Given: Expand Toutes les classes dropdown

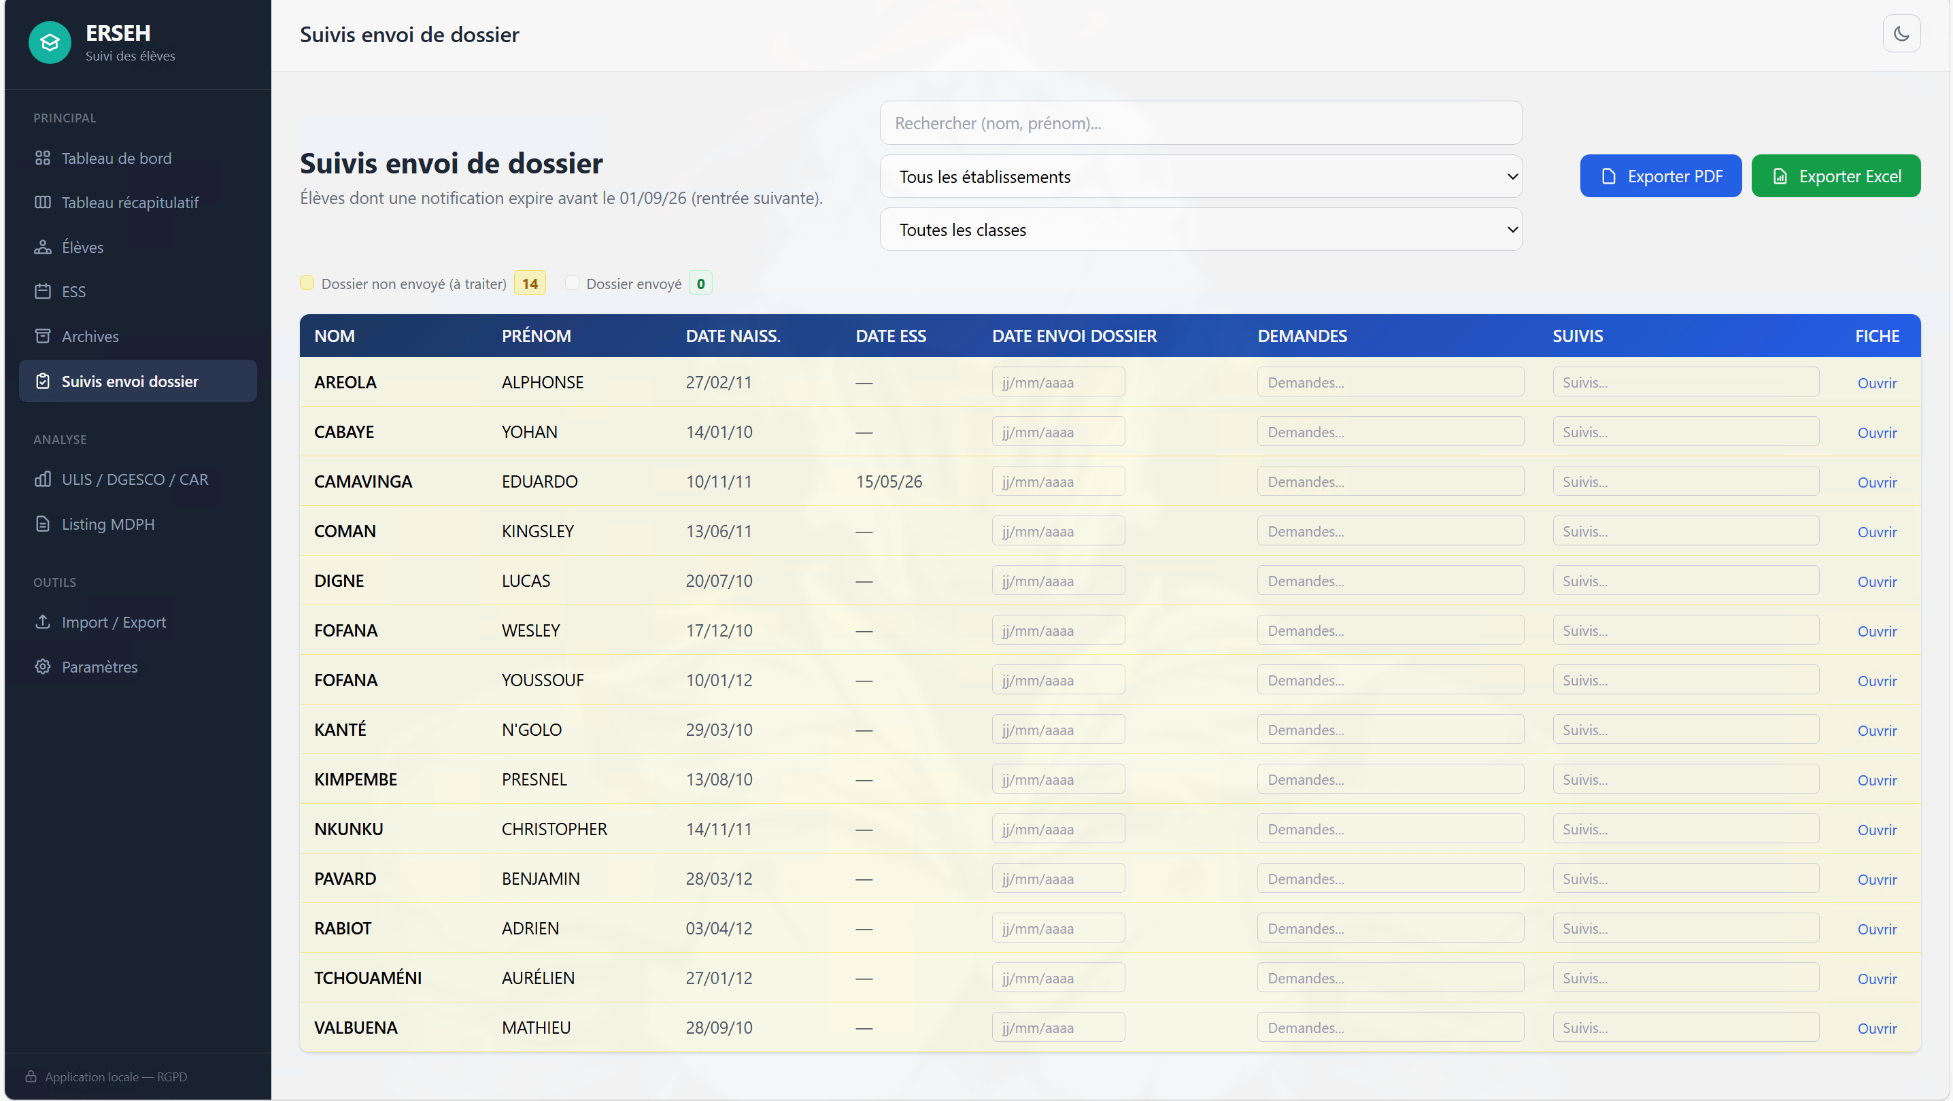Looking at the screenshot, I should (1200, 230).
